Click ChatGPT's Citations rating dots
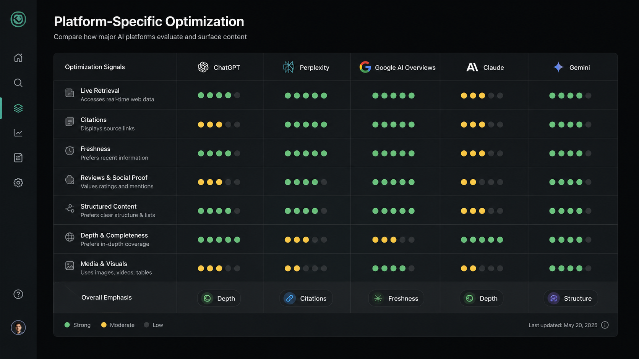This screenshot has height=359, width=639. (x=219, y=124)
